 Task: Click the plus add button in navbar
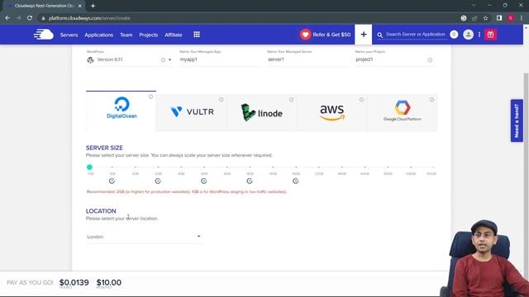click(x=364, y=35)
